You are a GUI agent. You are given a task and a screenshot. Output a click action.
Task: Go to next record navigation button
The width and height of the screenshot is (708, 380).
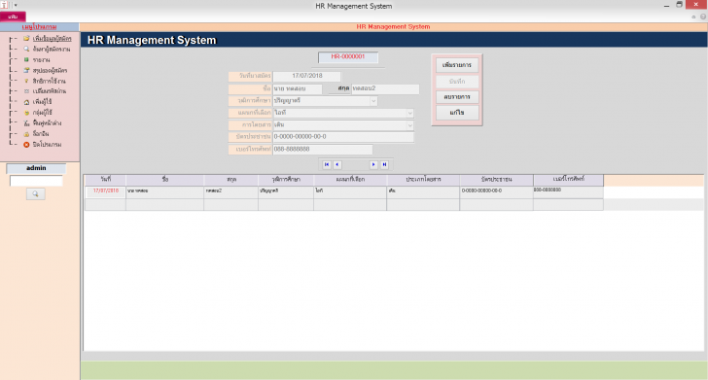373,164
